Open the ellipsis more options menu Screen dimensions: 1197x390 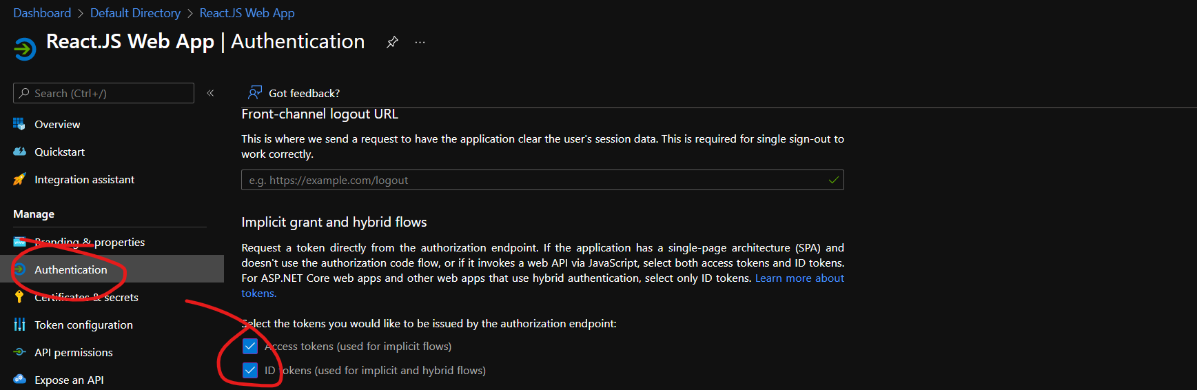tap(420, 42)
